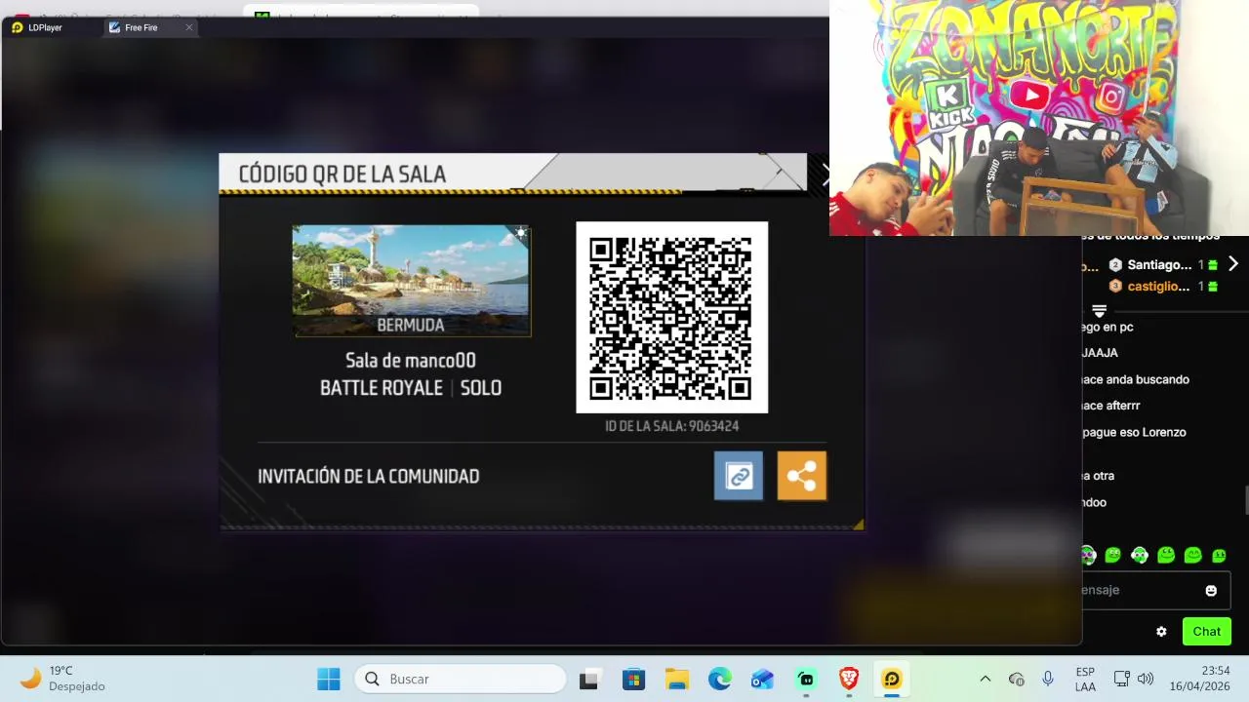Click the Instagram logo on stream banner
1249x702 pixels.
(1110, 97)
